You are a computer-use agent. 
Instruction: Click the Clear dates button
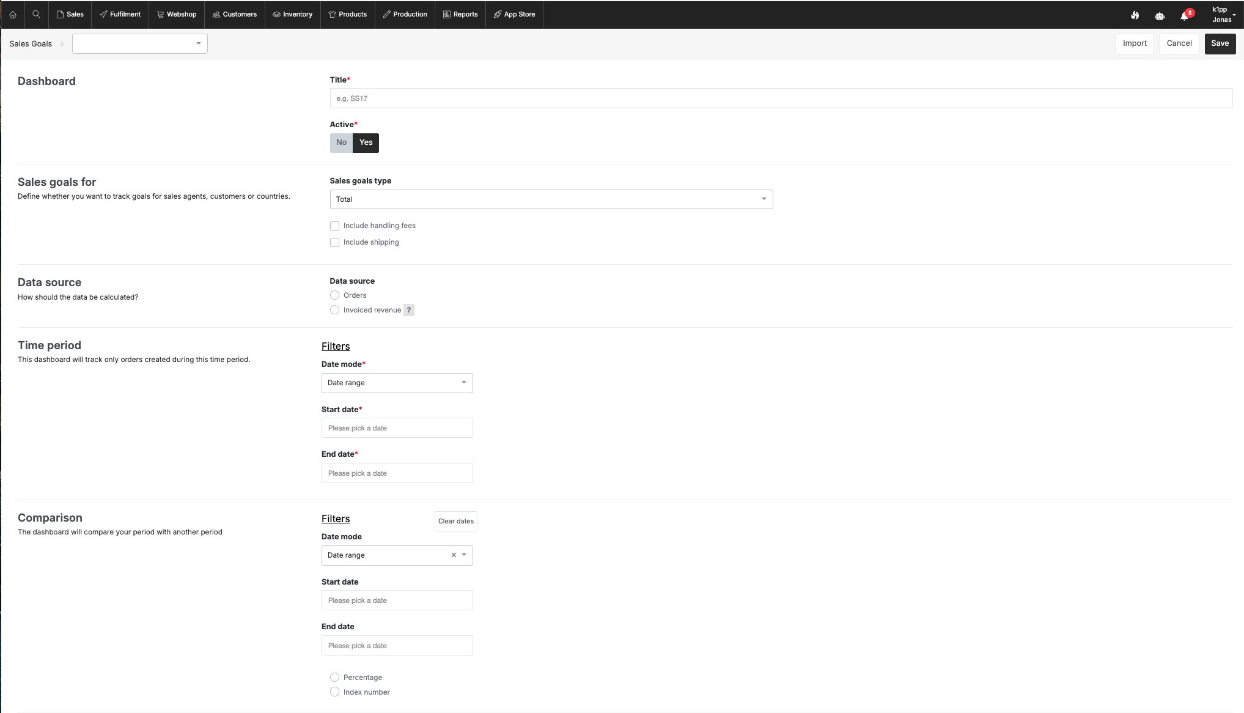click(x=456, y=521)
